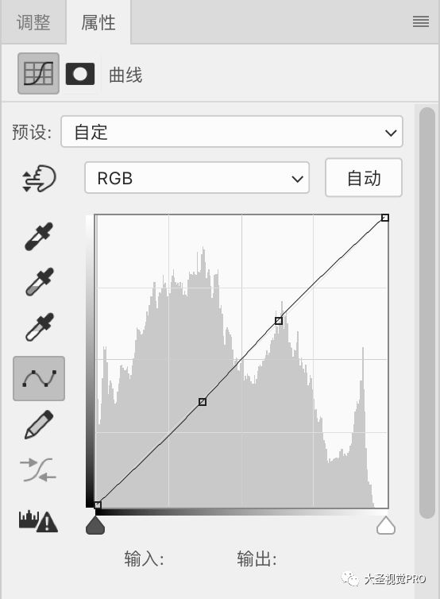Select the upper midtone curve control point
The image size is (440, 599).
pos(279,321)
